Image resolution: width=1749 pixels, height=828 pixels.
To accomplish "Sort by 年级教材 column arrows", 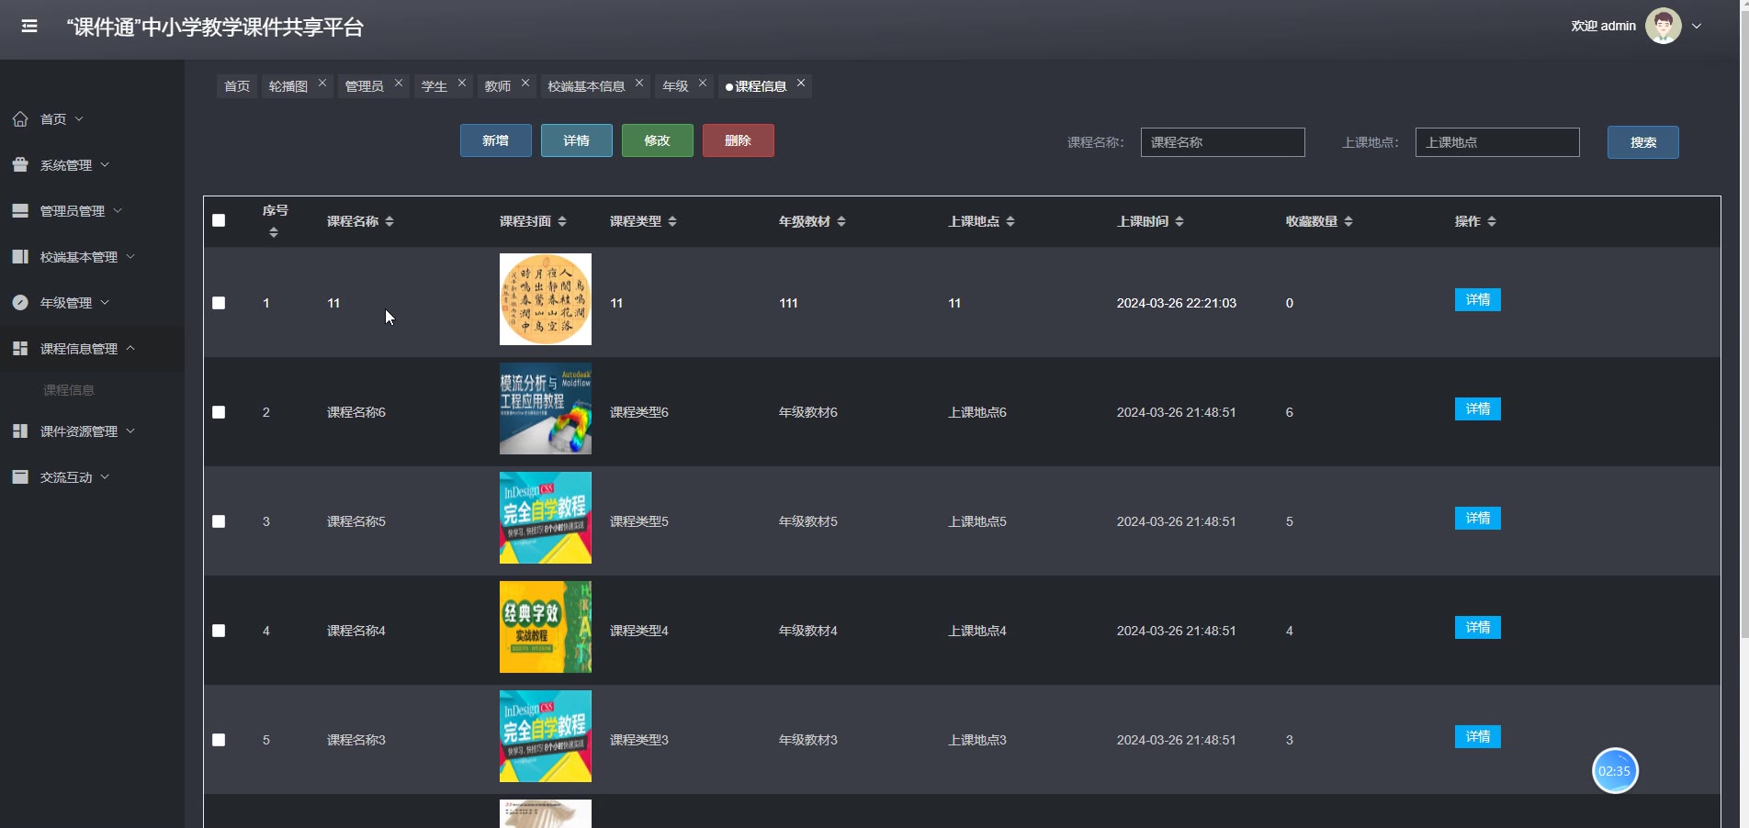I will click(841, 221).
